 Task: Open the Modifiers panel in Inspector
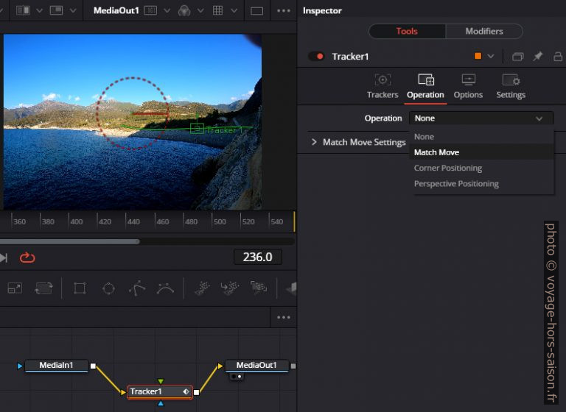(x=484, y=32)
